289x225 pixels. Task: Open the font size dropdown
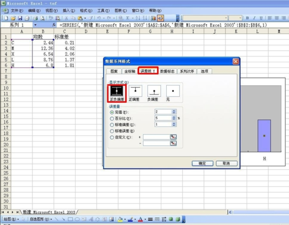pyautogui.click(x=240, y=18)
